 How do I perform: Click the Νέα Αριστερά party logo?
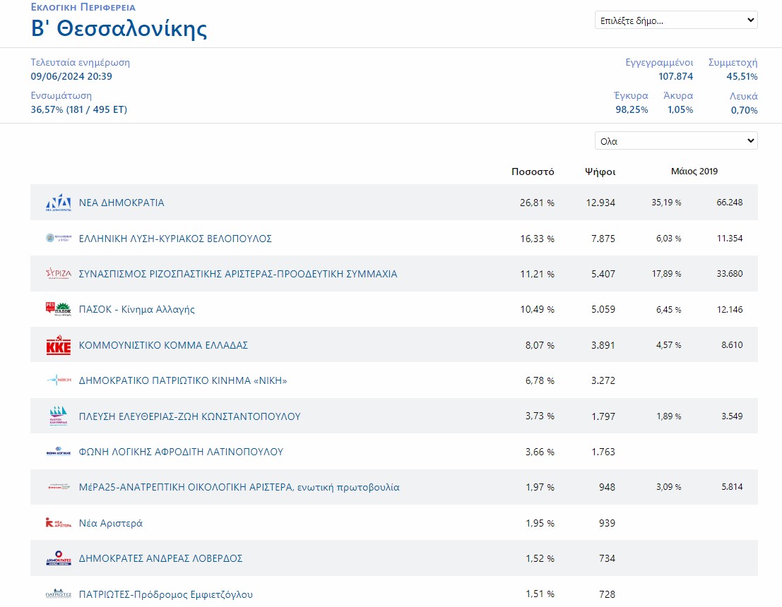point(59,523)
